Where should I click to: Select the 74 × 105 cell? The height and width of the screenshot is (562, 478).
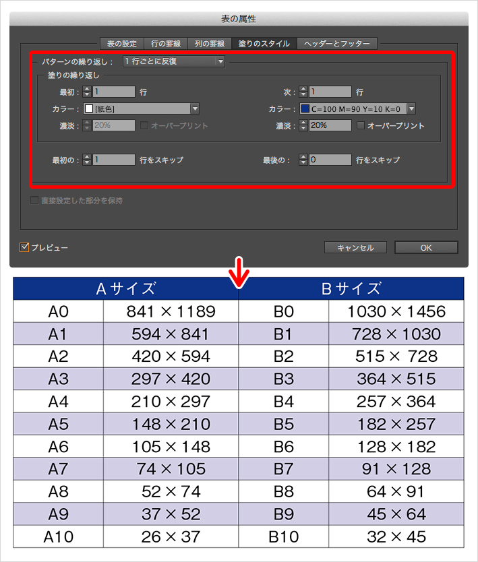coord(171,469)
